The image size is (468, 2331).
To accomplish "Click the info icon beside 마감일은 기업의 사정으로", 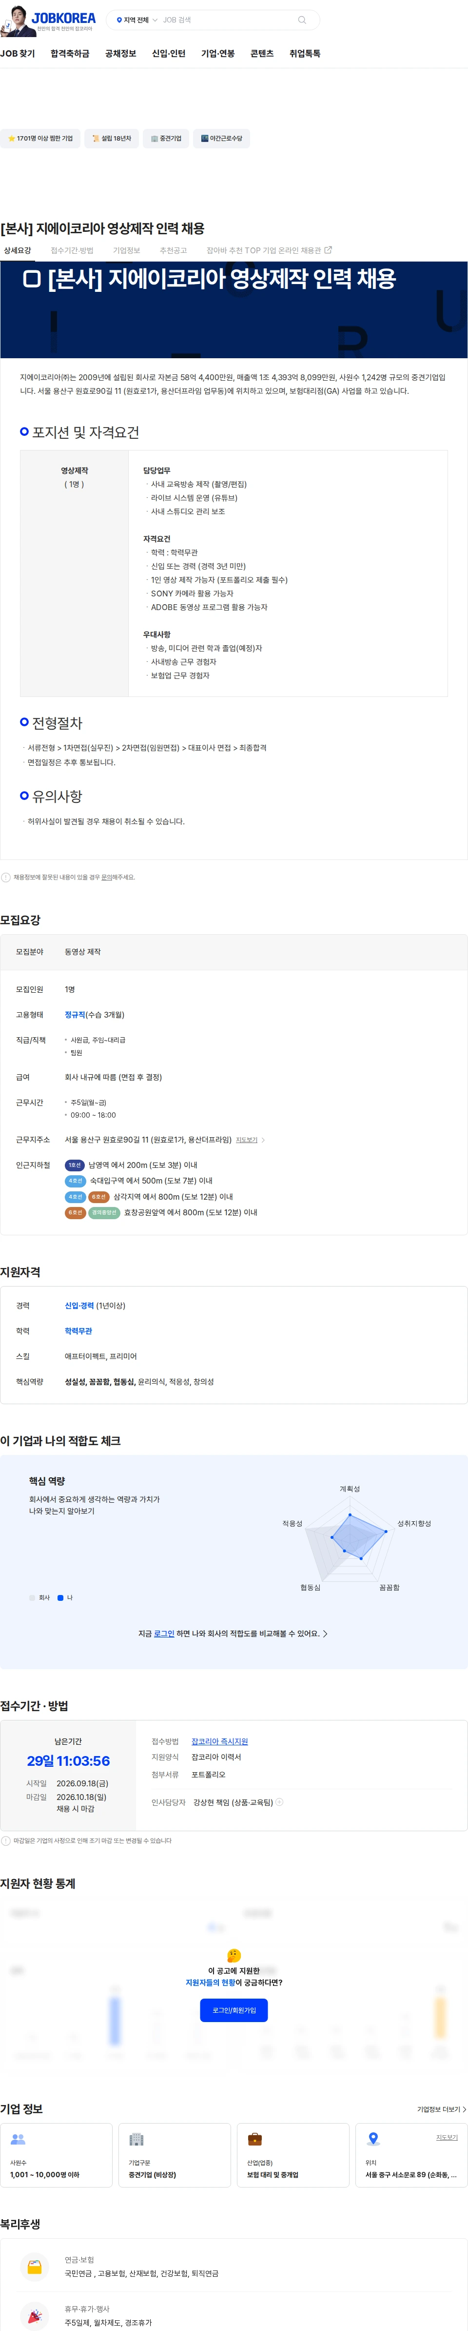I will (6, 1840).
